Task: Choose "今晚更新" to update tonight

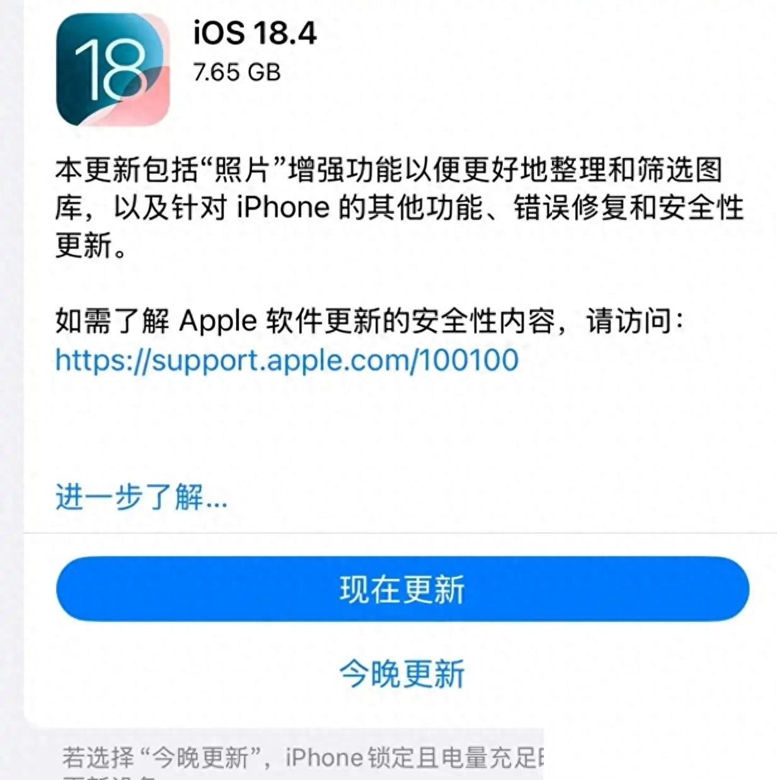Action: tap(402, 674)
